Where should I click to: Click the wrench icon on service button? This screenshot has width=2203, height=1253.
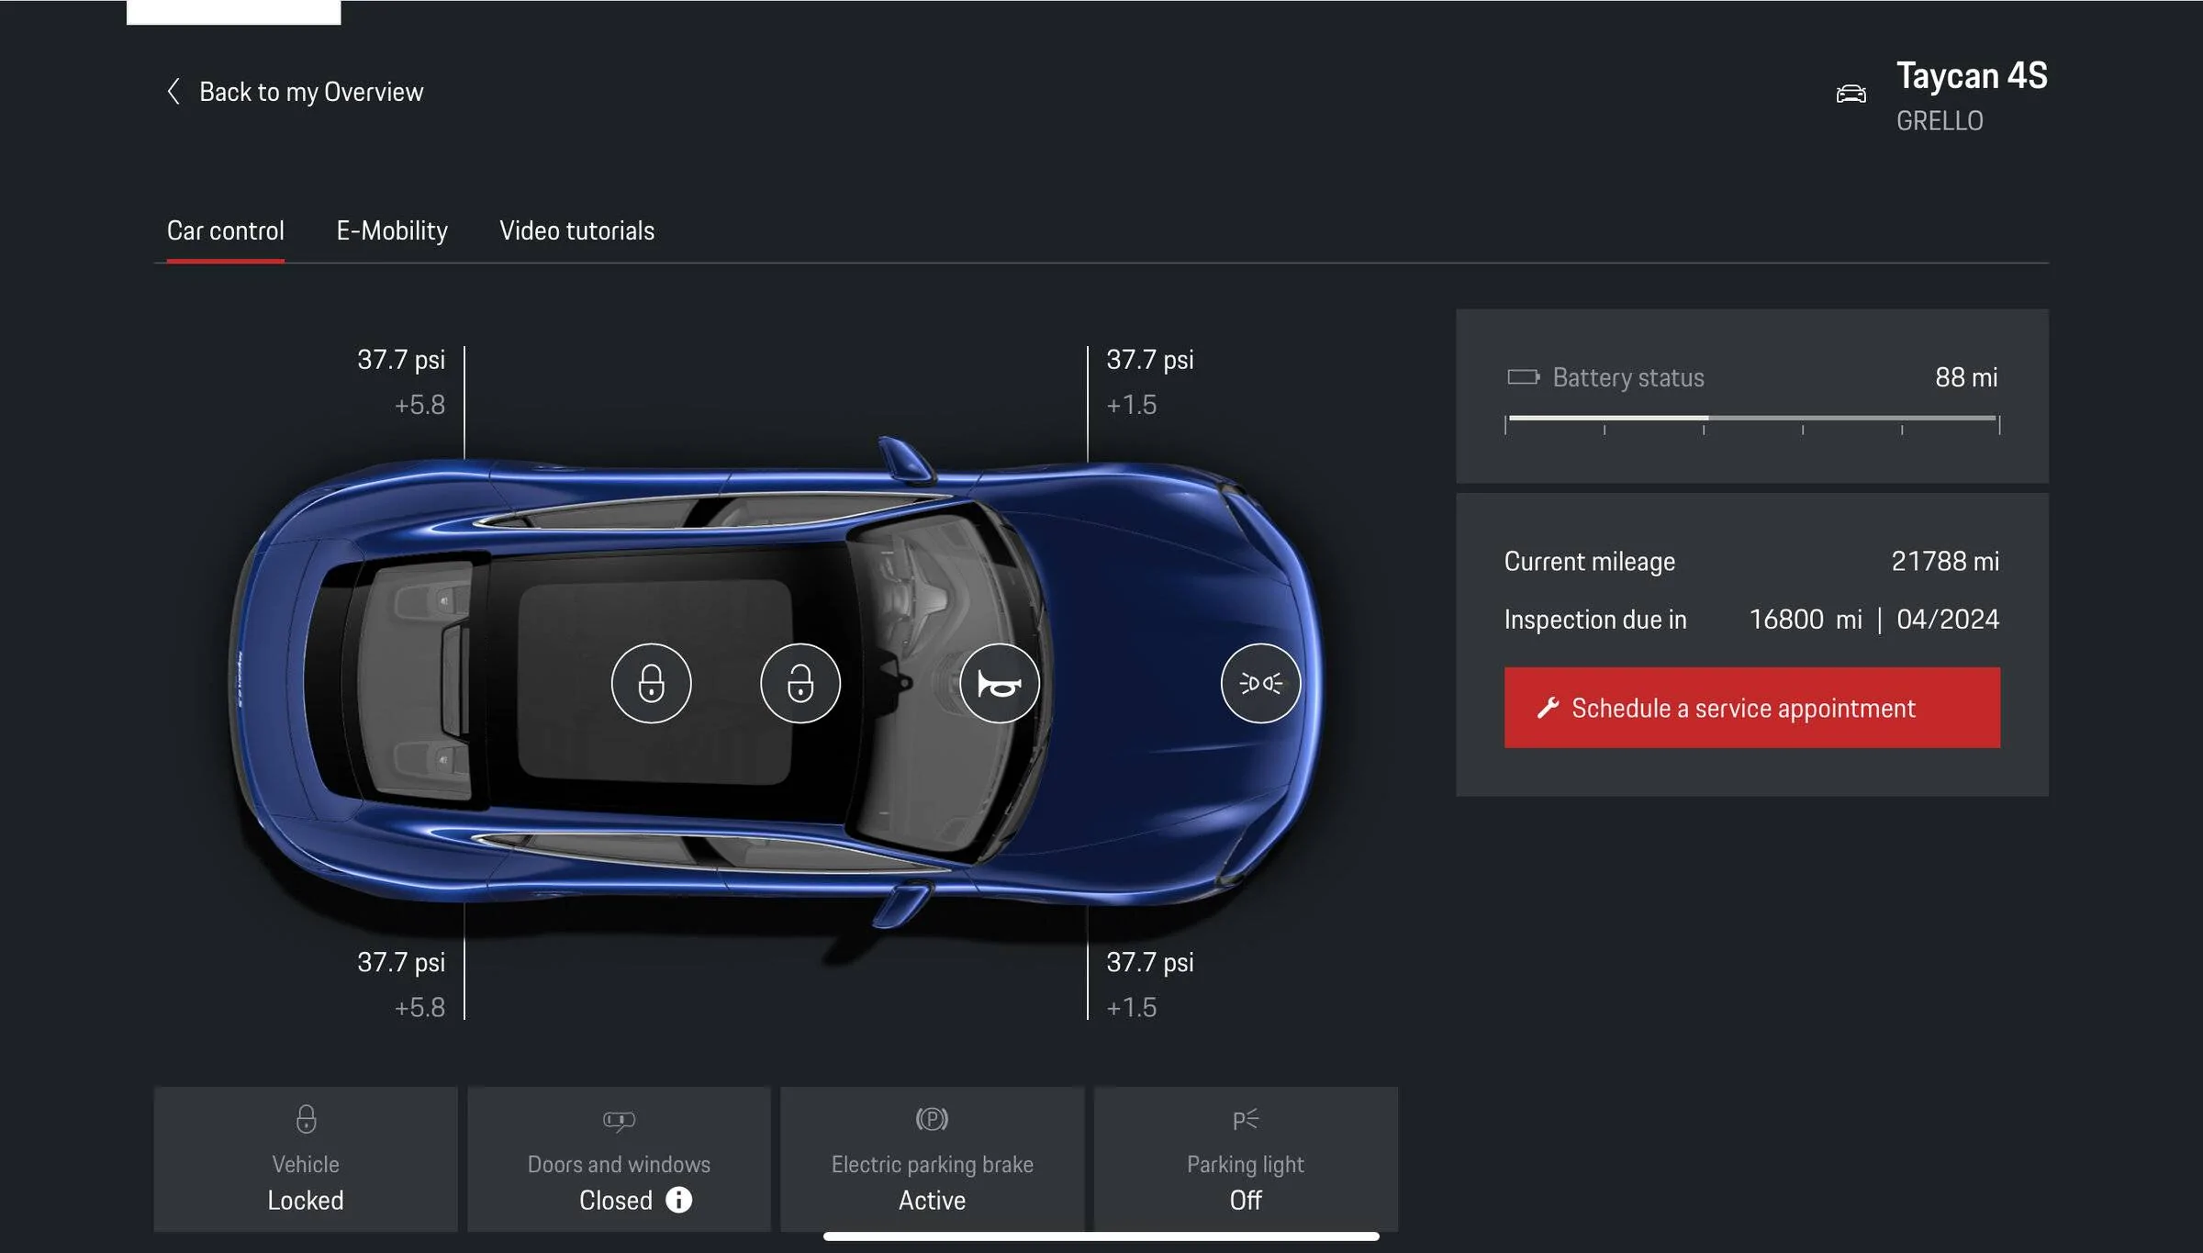coord(1548,708)
